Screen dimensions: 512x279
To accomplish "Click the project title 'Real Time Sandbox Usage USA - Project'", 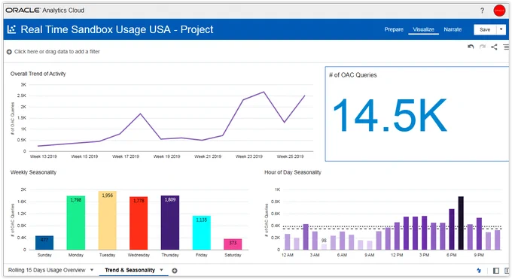I will [x=117, y=29].
